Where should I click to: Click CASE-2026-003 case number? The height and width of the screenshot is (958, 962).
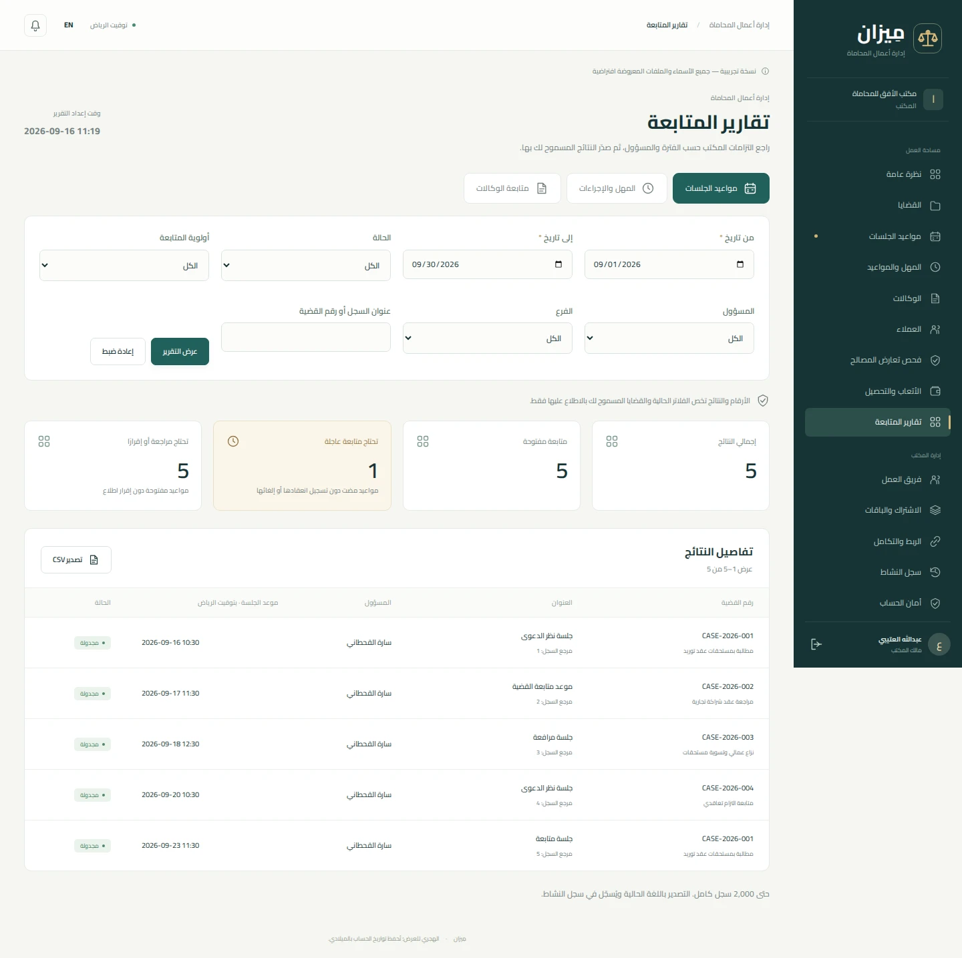728,737
